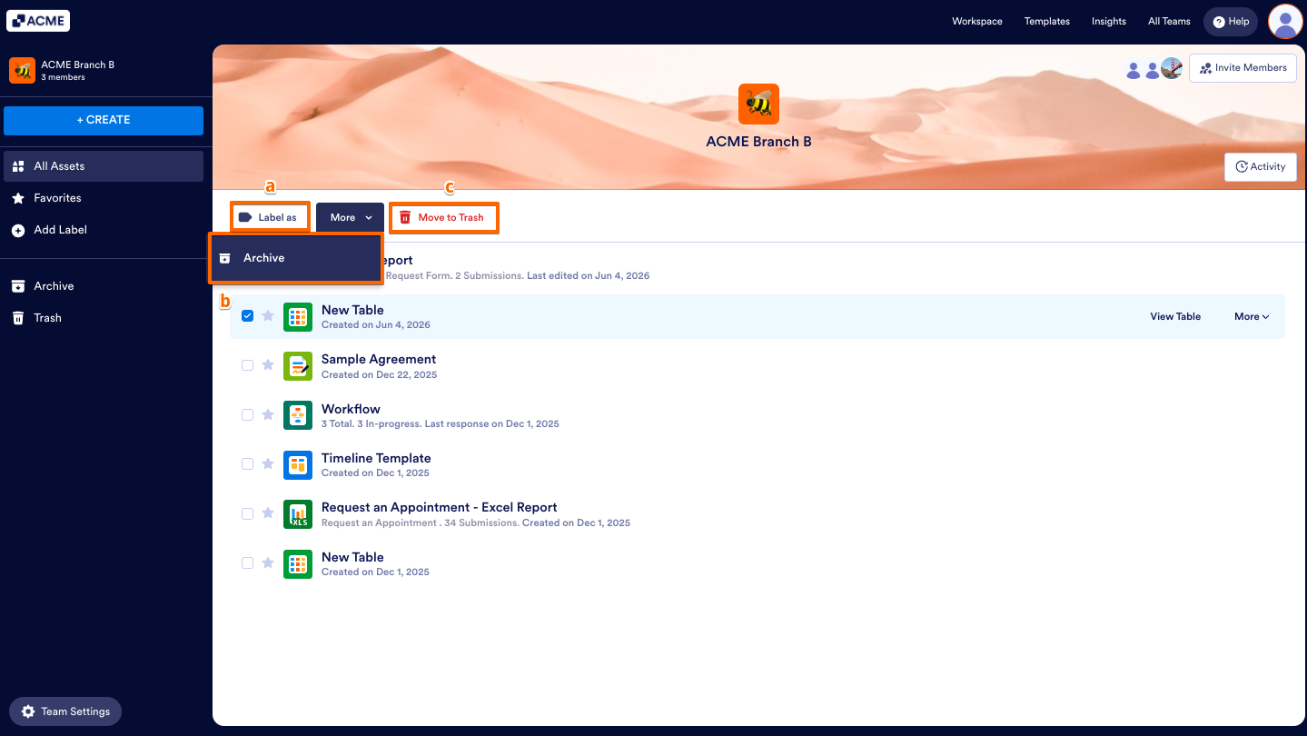Click the ACME Branch B bee icon in the sidebar
This screenshot has width=1307, height=736.
[x=22, y=70]
